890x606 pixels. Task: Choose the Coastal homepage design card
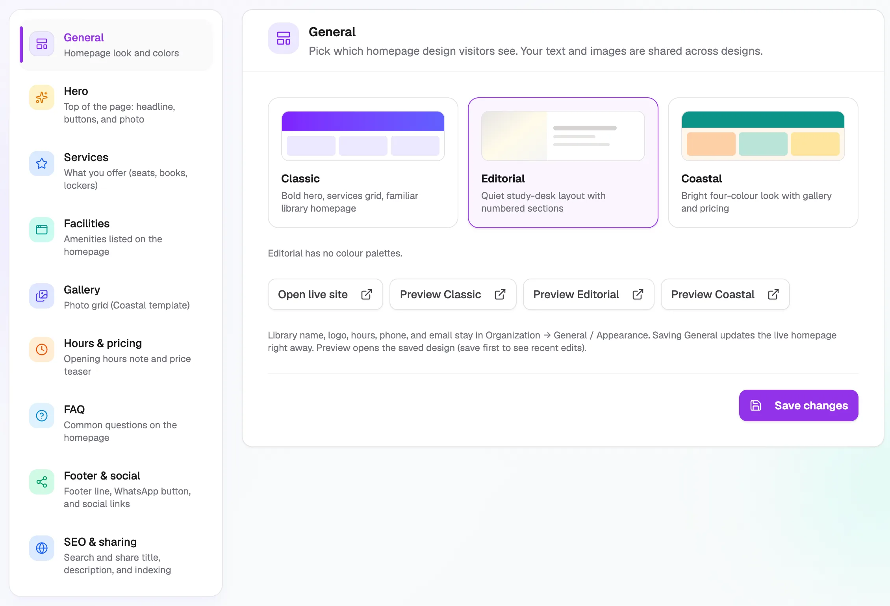(x=763, y=163)
